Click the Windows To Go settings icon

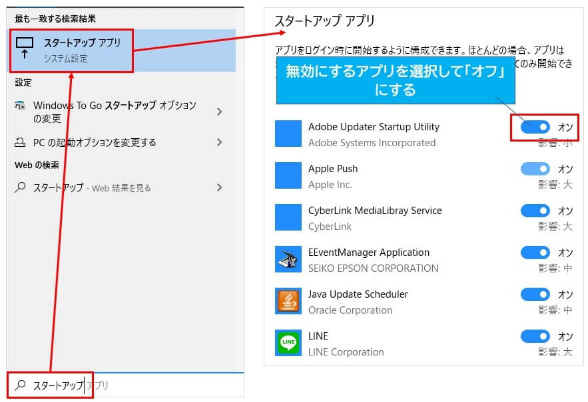point(20,105)
